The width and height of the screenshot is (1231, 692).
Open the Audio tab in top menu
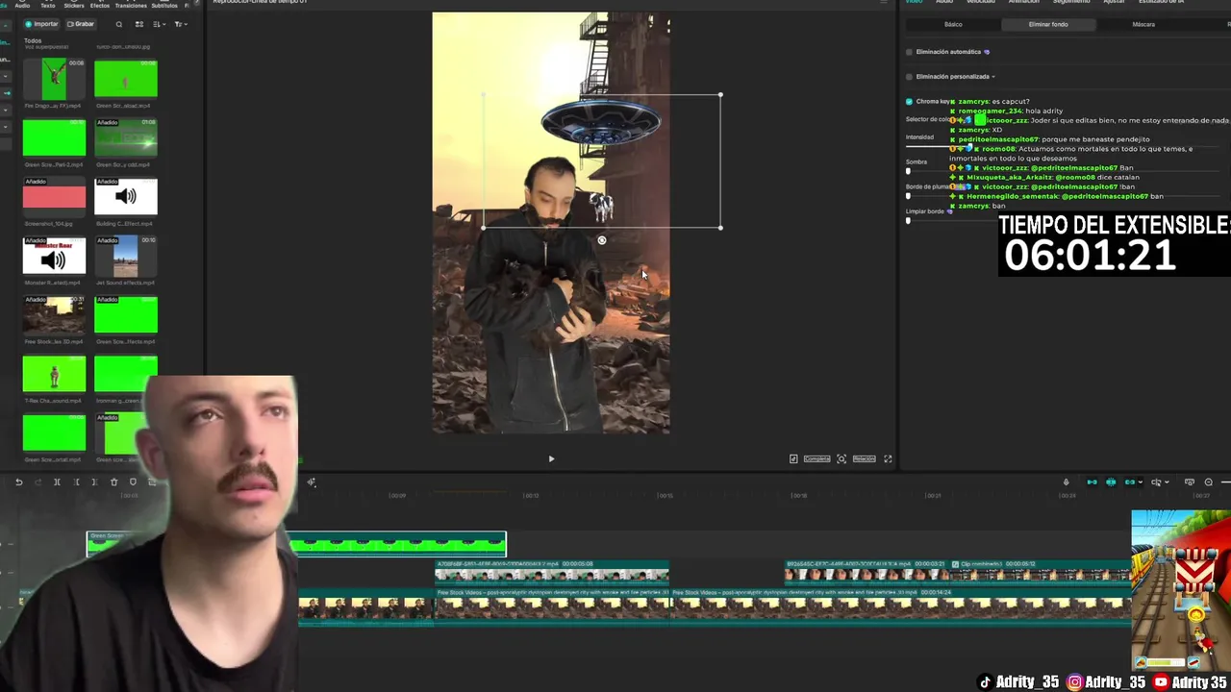pyautogui.click(x=22, y=5)
